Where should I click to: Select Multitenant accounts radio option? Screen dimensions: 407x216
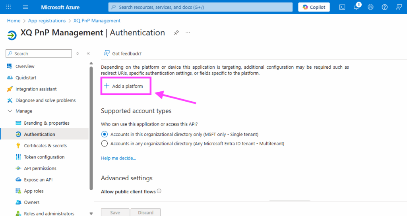pos(105,143)
